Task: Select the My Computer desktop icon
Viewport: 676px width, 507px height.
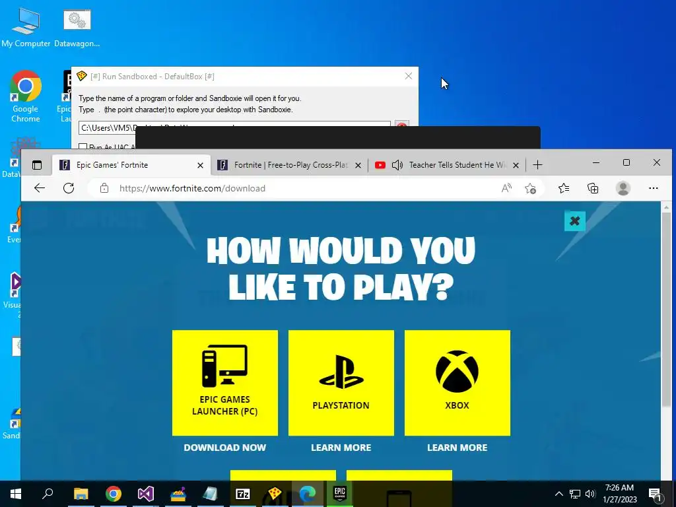Action: (26, 28)
